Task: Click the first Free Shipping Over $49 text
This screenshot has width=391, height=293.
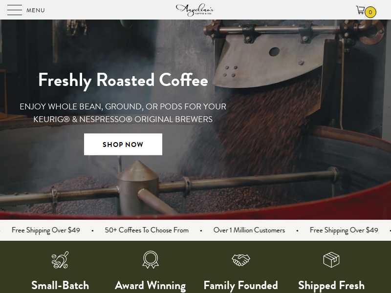Action: click(46, 230)
